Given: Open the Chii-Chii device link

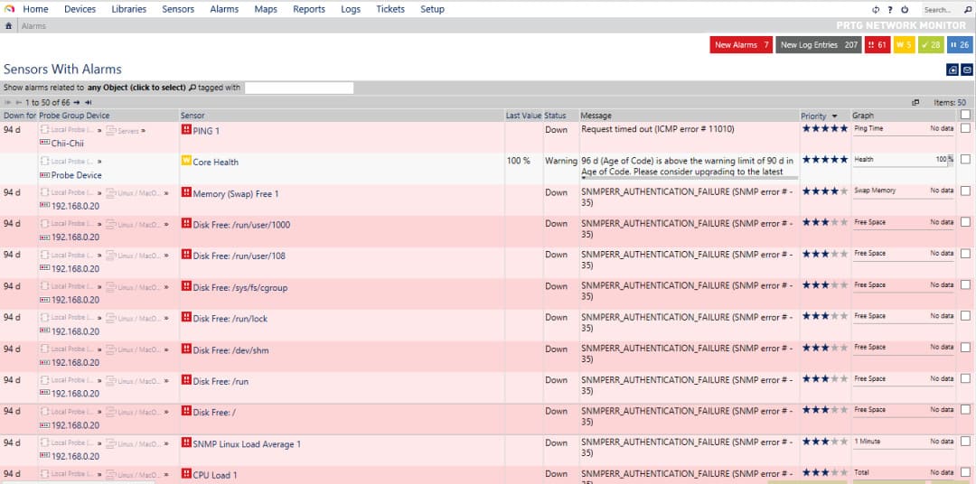Looking at the screenshot, I should [67, 143].
